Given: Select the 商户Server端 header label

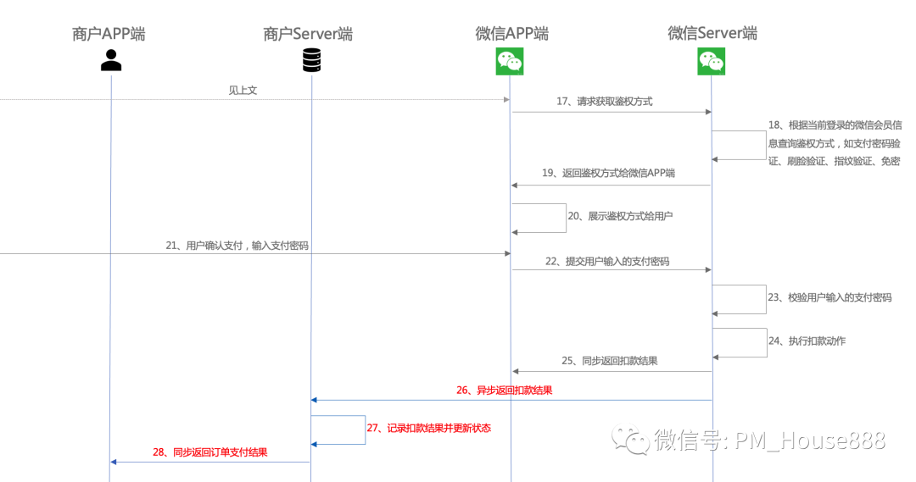Looking at the screenshot, I should (308, 34).
